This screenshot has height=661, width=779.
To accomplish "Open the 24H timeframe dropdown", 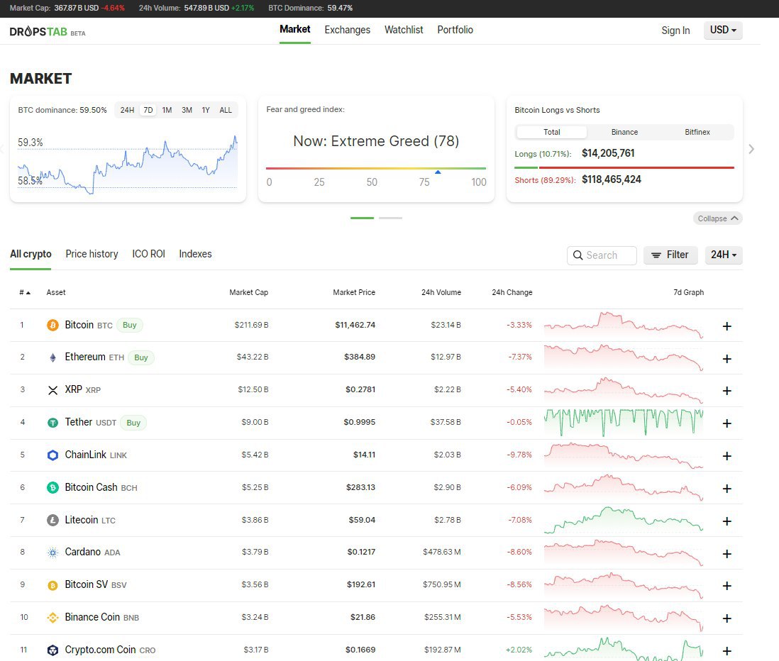I will point(723,255).
